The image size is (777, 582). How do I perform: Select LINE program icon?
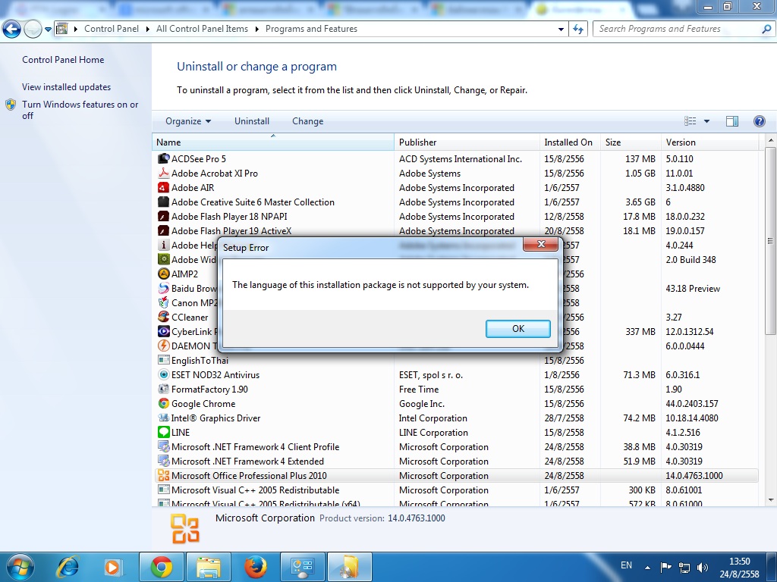[164, 432]
